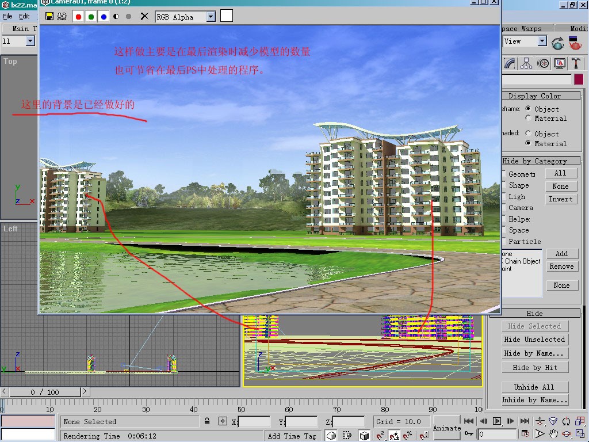Screen dimensions: 589x442
Task: Clone the virtual frame buffer window
Action: click(62, 17)
